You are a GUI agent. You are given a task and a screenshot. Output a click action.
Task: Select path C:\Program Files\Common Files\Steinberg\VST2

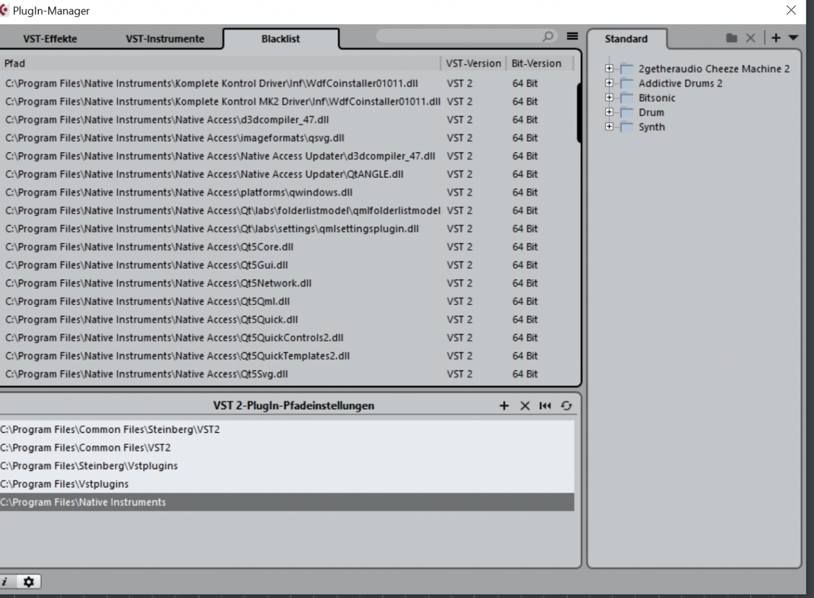pos(287,430)
